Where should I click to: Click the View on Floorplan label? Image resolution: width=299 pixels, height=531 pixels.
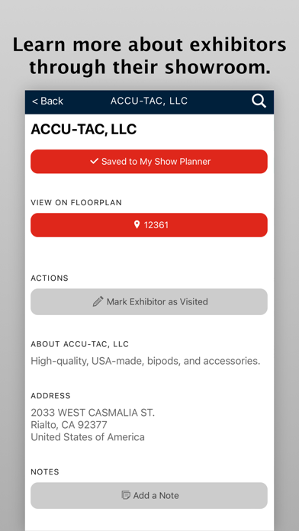(x=76, y=202)
